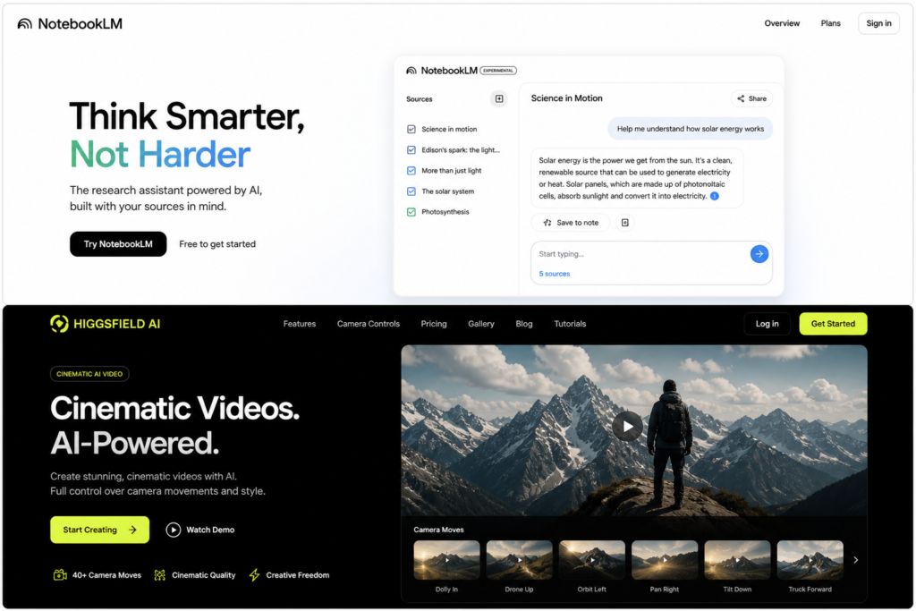The image size is (916, 611).
Task: Click the Log in button
Action: [767, 324]
